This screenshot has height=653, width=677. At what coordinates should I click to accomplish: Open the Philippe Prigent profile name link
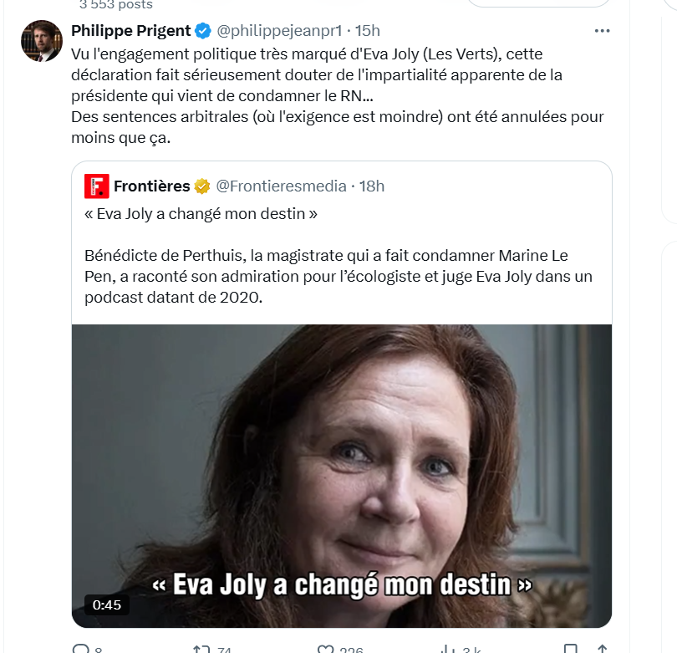[131, 31]
